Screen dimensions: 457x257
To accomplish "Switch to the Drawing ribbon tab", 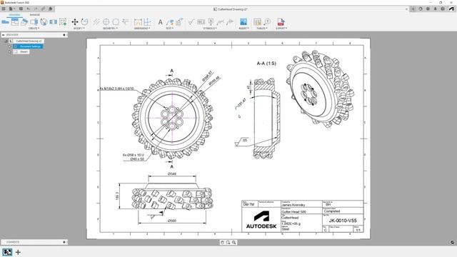I will coord(14,15).
